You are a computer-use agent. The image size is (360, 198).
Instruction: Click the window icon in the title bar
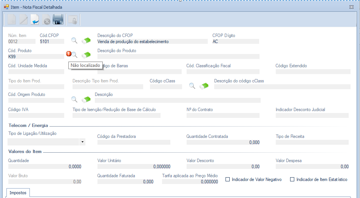click(x=6, y=7)
